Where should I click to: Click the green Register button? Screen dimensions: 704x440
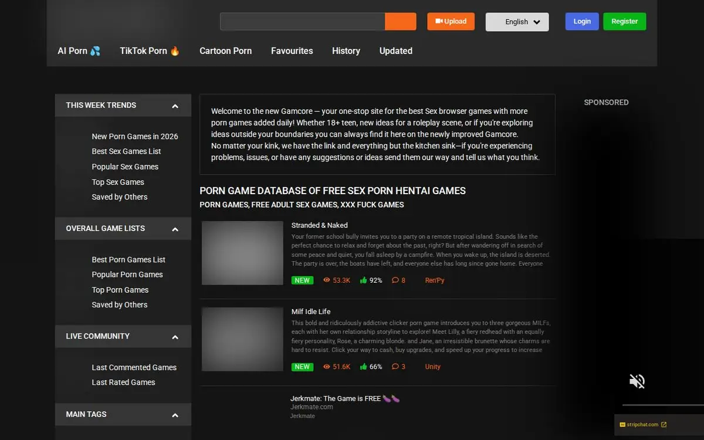pyautogui.click(x=625, y=22)
